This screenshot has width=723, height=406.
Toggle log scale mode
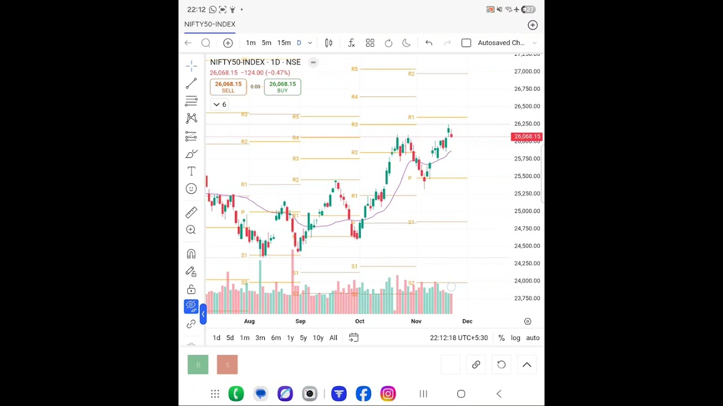point(516,338)
